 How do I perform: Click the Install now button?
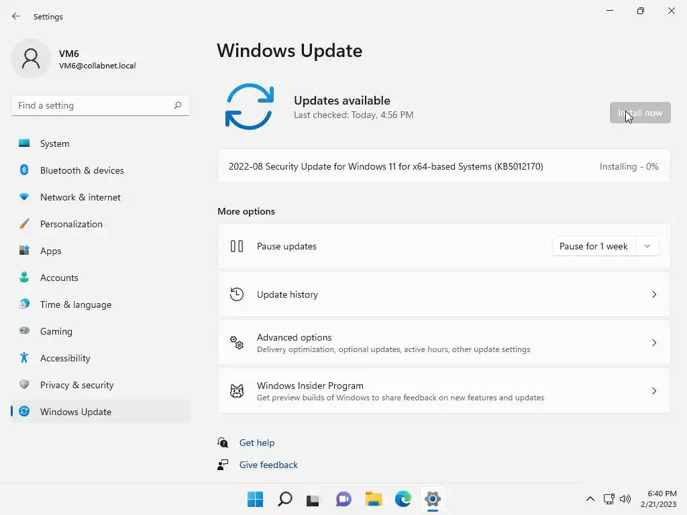tap(640, 113)
